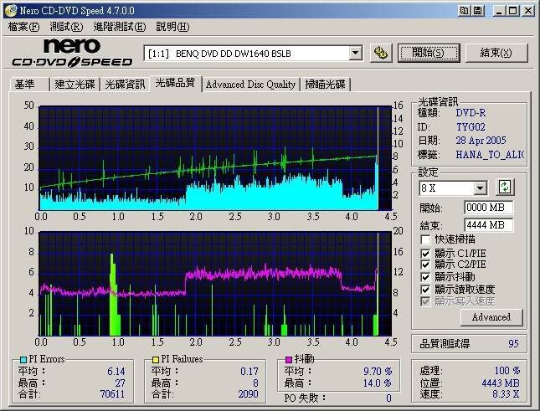Switch to the 建立光碟 tab
This screenshot has height=411, width=540.
click(x=75, y=85)
